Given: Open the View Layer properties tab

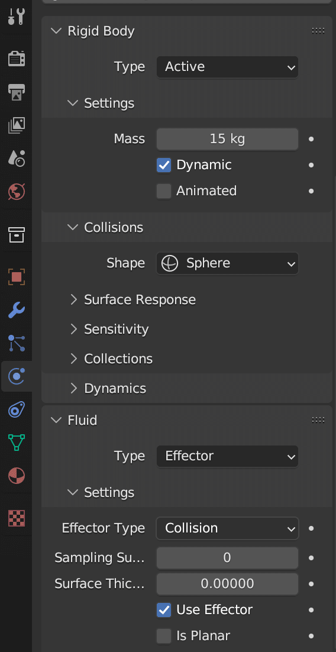Looking at the screenshot, I should tap(17, 125).
